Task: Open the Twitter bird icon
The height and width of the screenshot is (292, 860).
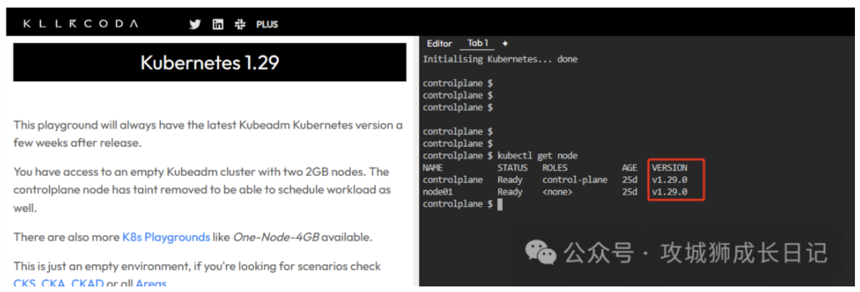Action: pos(195,24)
